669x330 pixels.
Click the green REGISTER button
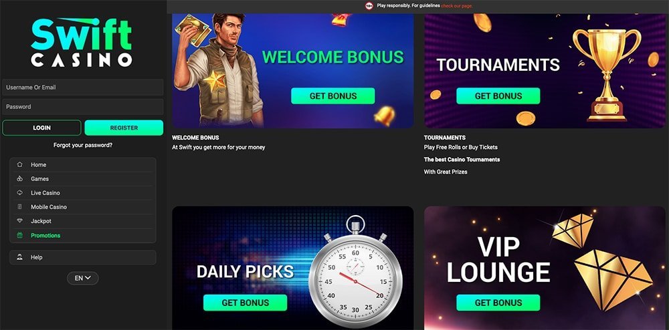124,128
